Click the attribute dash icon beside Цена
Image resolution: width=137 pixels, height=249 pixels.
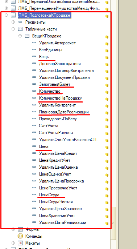click(x=34, y=146)
